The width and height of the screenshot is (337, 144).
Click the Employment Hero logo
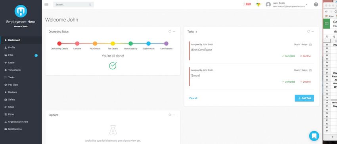coord(21,11)
